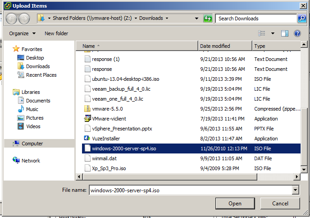Screen dimensions: 310x218
Task: Click the Upload Items title bar icon
Action: 8,6
